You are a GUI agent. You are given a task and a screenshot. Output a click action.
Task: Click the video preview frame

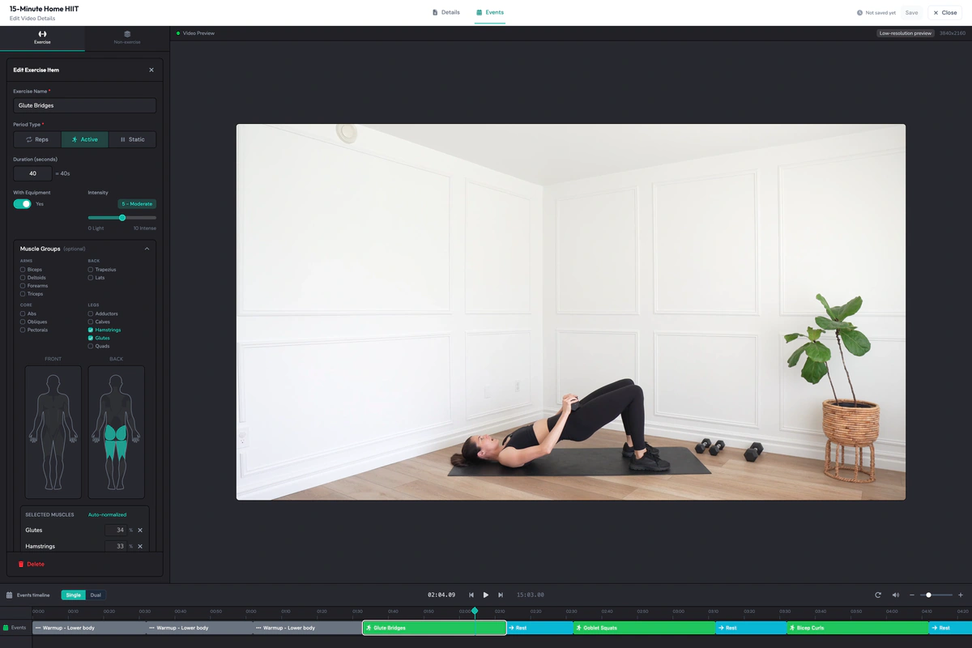571,312
